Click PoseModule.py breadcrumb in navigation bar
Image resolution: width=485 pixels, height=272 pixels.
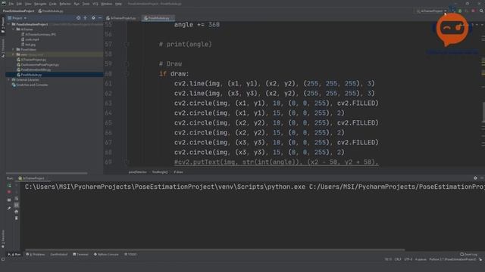pos(51,11)
